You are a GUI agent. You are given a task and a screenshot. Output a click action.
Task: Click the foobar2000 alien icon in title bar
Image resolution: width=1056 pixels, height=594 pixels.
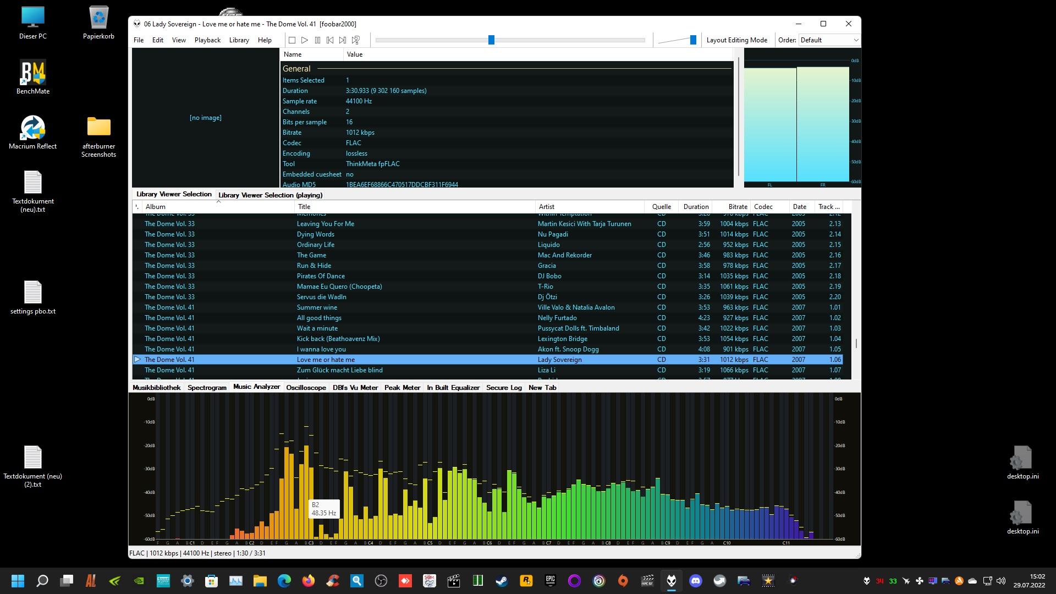click(137, 24)
